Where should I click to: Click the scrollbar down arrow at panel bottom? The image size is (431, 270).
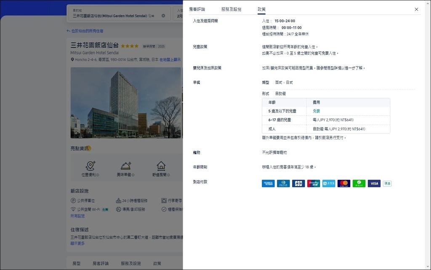(428, 267)
